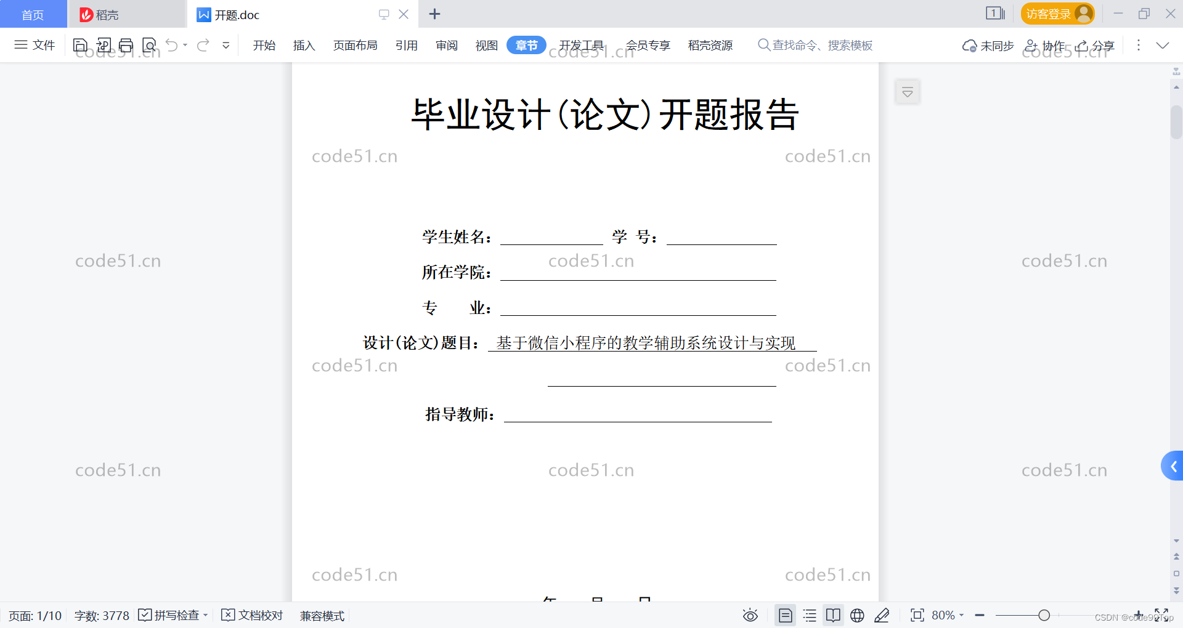
Task: Click the 页面: 1/10 page indicator
Action: 35,616
